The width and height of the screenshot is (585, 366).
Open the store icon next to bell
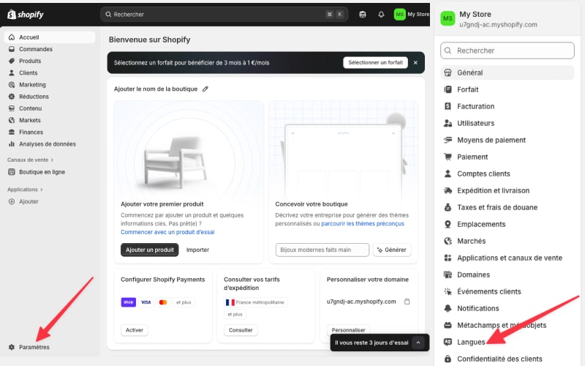pyautogui.click(x=363, y=14)
